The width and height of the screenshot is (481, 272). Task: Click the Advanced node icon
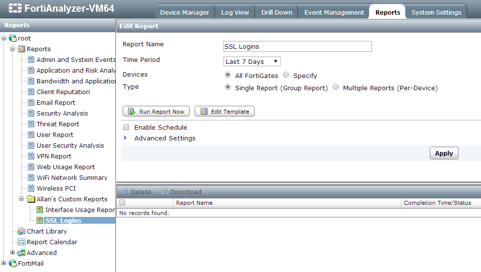(22, 253)
